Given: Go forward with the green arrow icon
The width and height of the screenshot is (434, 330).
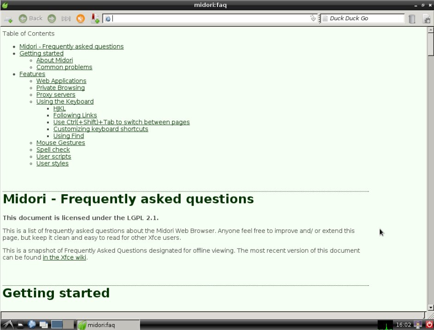Looking at the screenshot, I should [52, 18].
